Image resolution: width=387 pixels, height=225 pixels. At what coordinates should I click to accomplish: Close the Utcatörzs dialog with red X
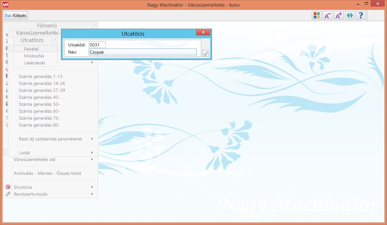point(203,32)
